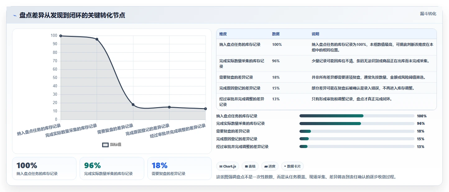
Task: Open the 18% 需要复盘的差异记录 stat card
Action: tap(179, 168)
